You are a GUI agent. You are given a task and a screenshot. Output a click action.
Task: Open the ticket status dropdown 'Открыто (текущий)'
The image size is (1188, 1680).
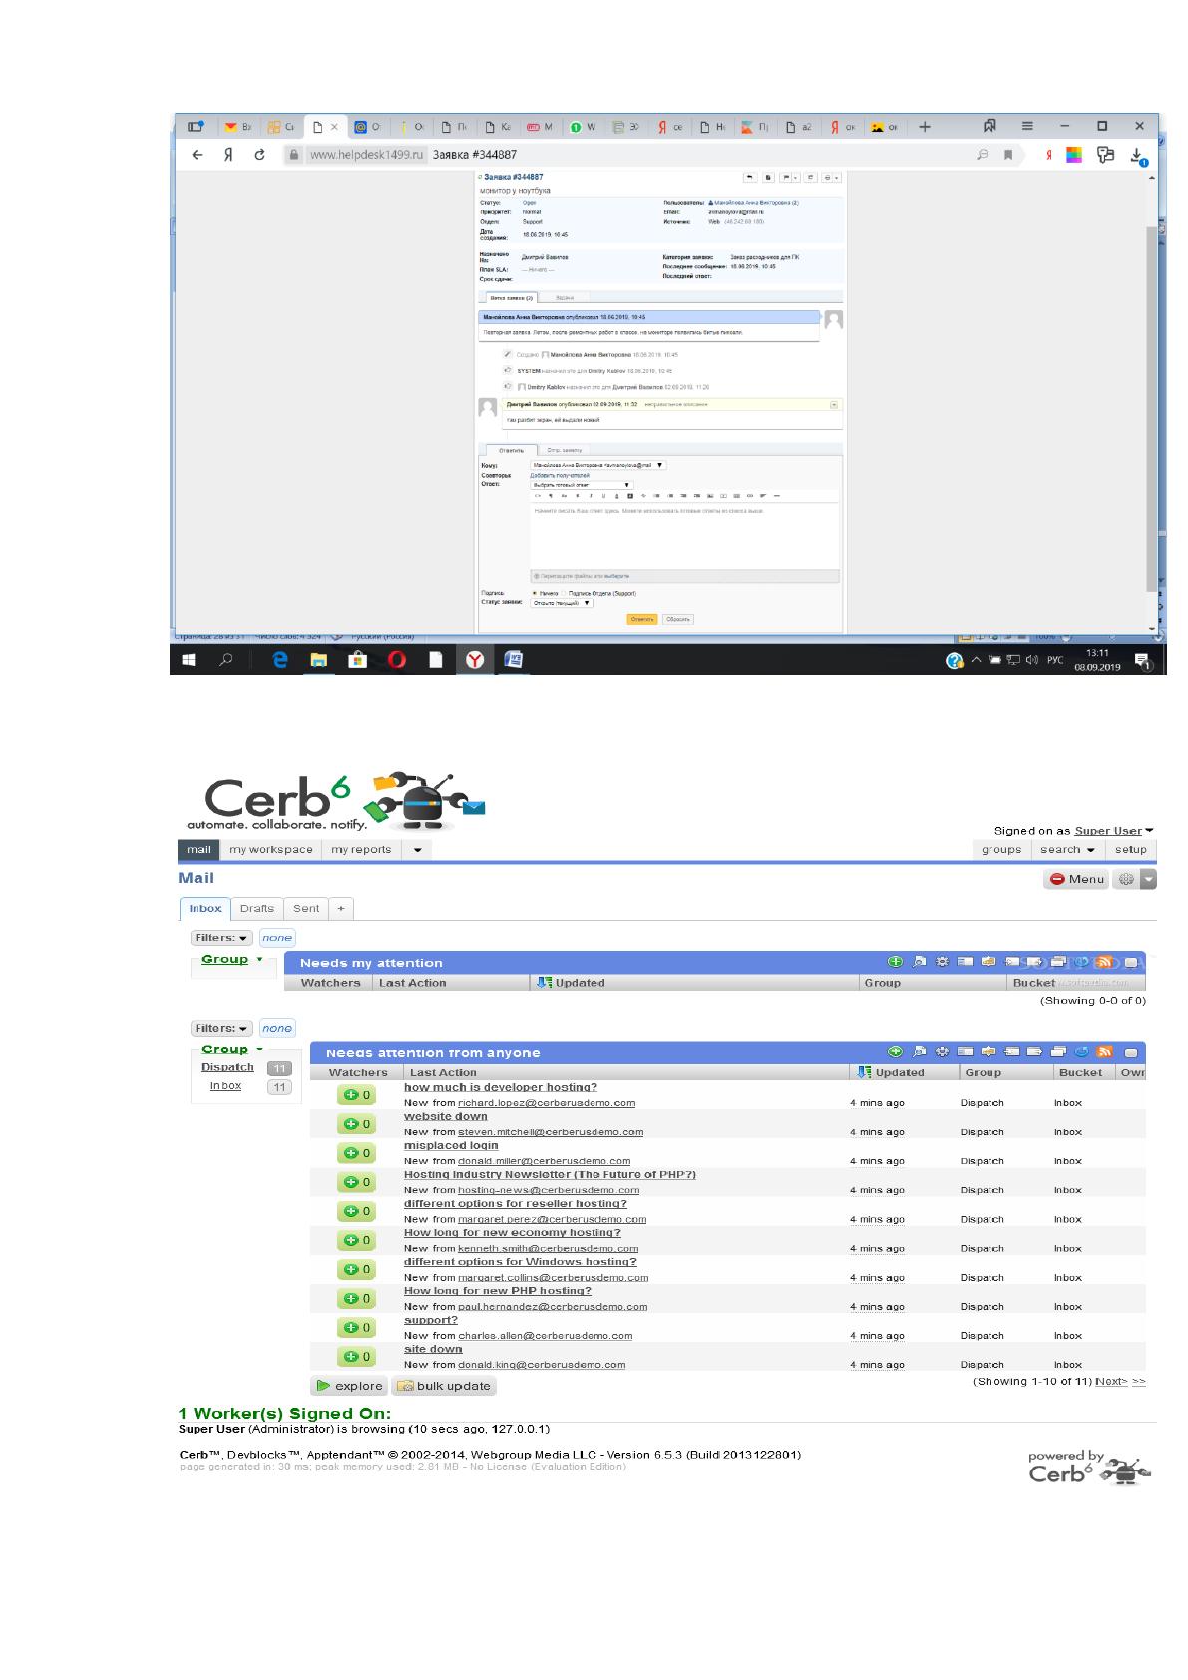point(562,603)
